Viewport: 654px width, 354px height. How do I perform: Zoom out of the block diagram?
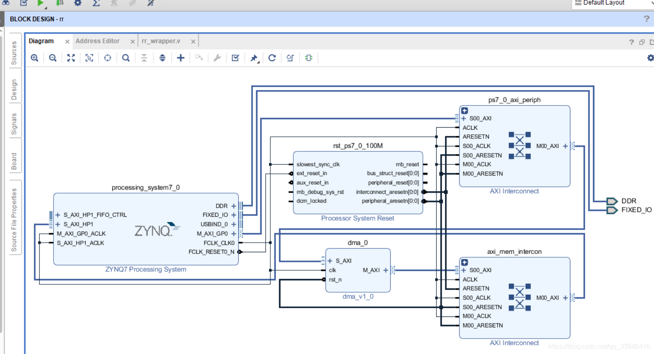pyautogui.click(x=53, y=58)
